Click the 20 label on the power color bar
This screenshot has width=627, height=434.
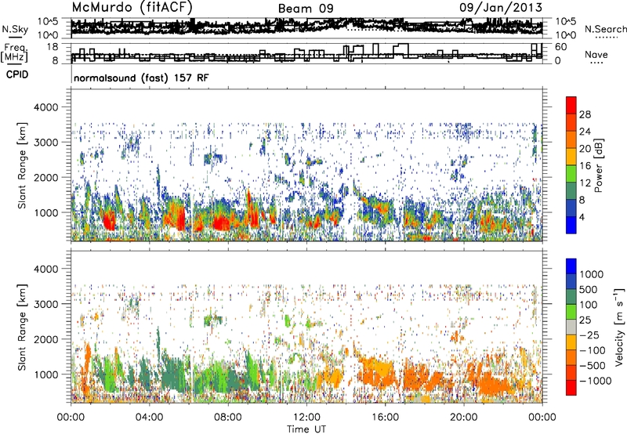[585, 149]
